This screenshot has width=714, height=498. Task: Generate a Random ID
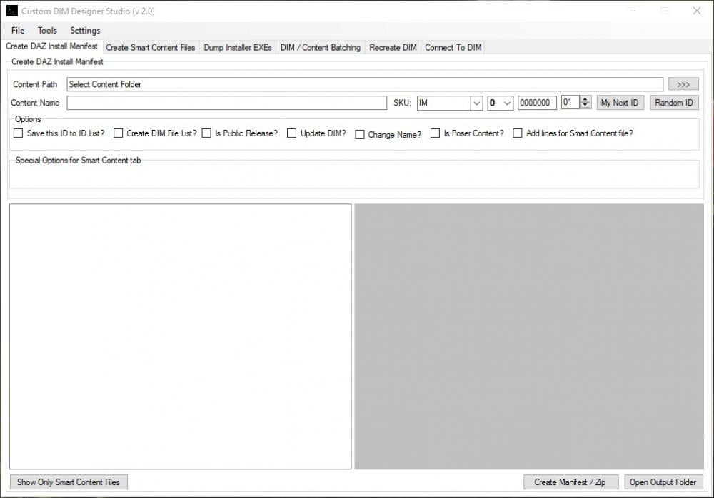point(673,103)
